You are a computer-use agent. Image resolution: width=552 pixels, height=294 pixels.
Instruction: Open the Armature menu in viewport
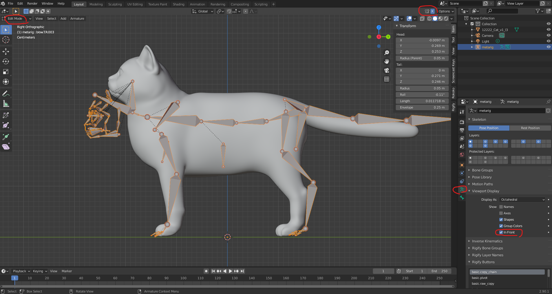point(77,19)
